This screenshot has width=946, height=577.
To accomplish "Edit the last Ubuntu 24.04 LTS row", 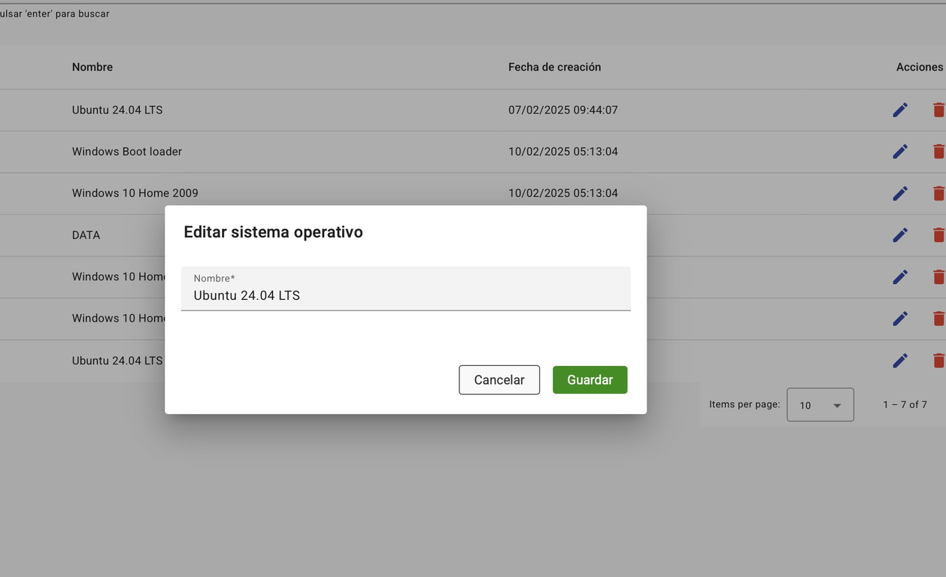I will pos(899,361).
